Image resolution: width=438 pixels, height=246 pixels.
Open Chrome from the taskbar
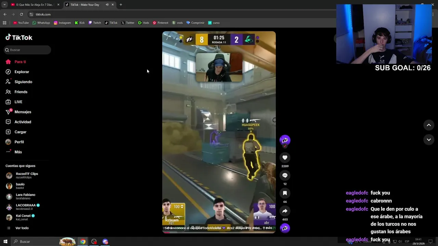(83, 242)
